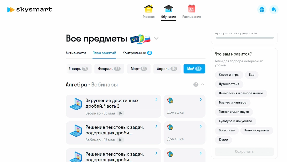Click the 14 lessons count badge
This screenshot has height=162, width=287.
196,84
